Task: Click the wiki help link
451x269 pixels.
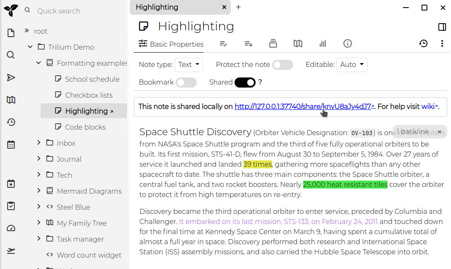Action: [429, 107]
